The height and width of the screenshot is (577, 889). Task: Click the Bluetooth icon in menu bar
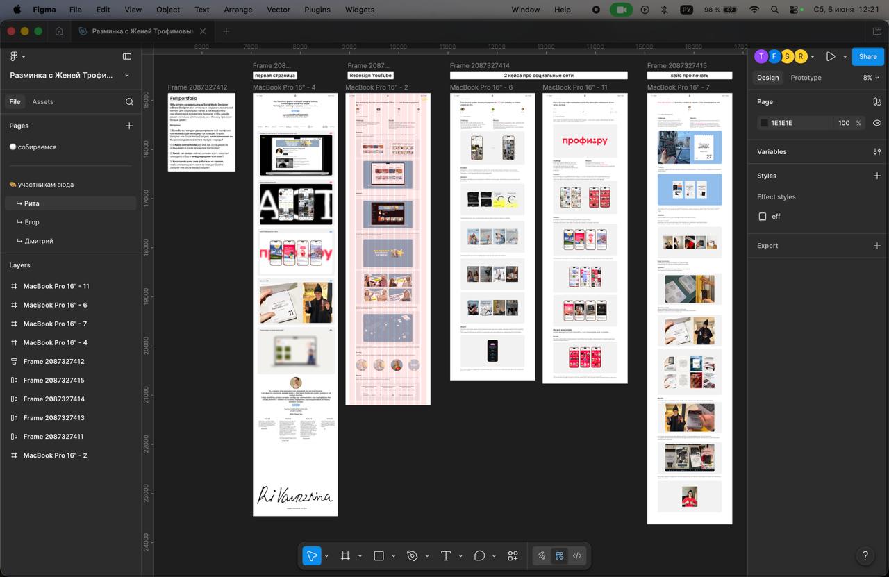click(664, 10)
